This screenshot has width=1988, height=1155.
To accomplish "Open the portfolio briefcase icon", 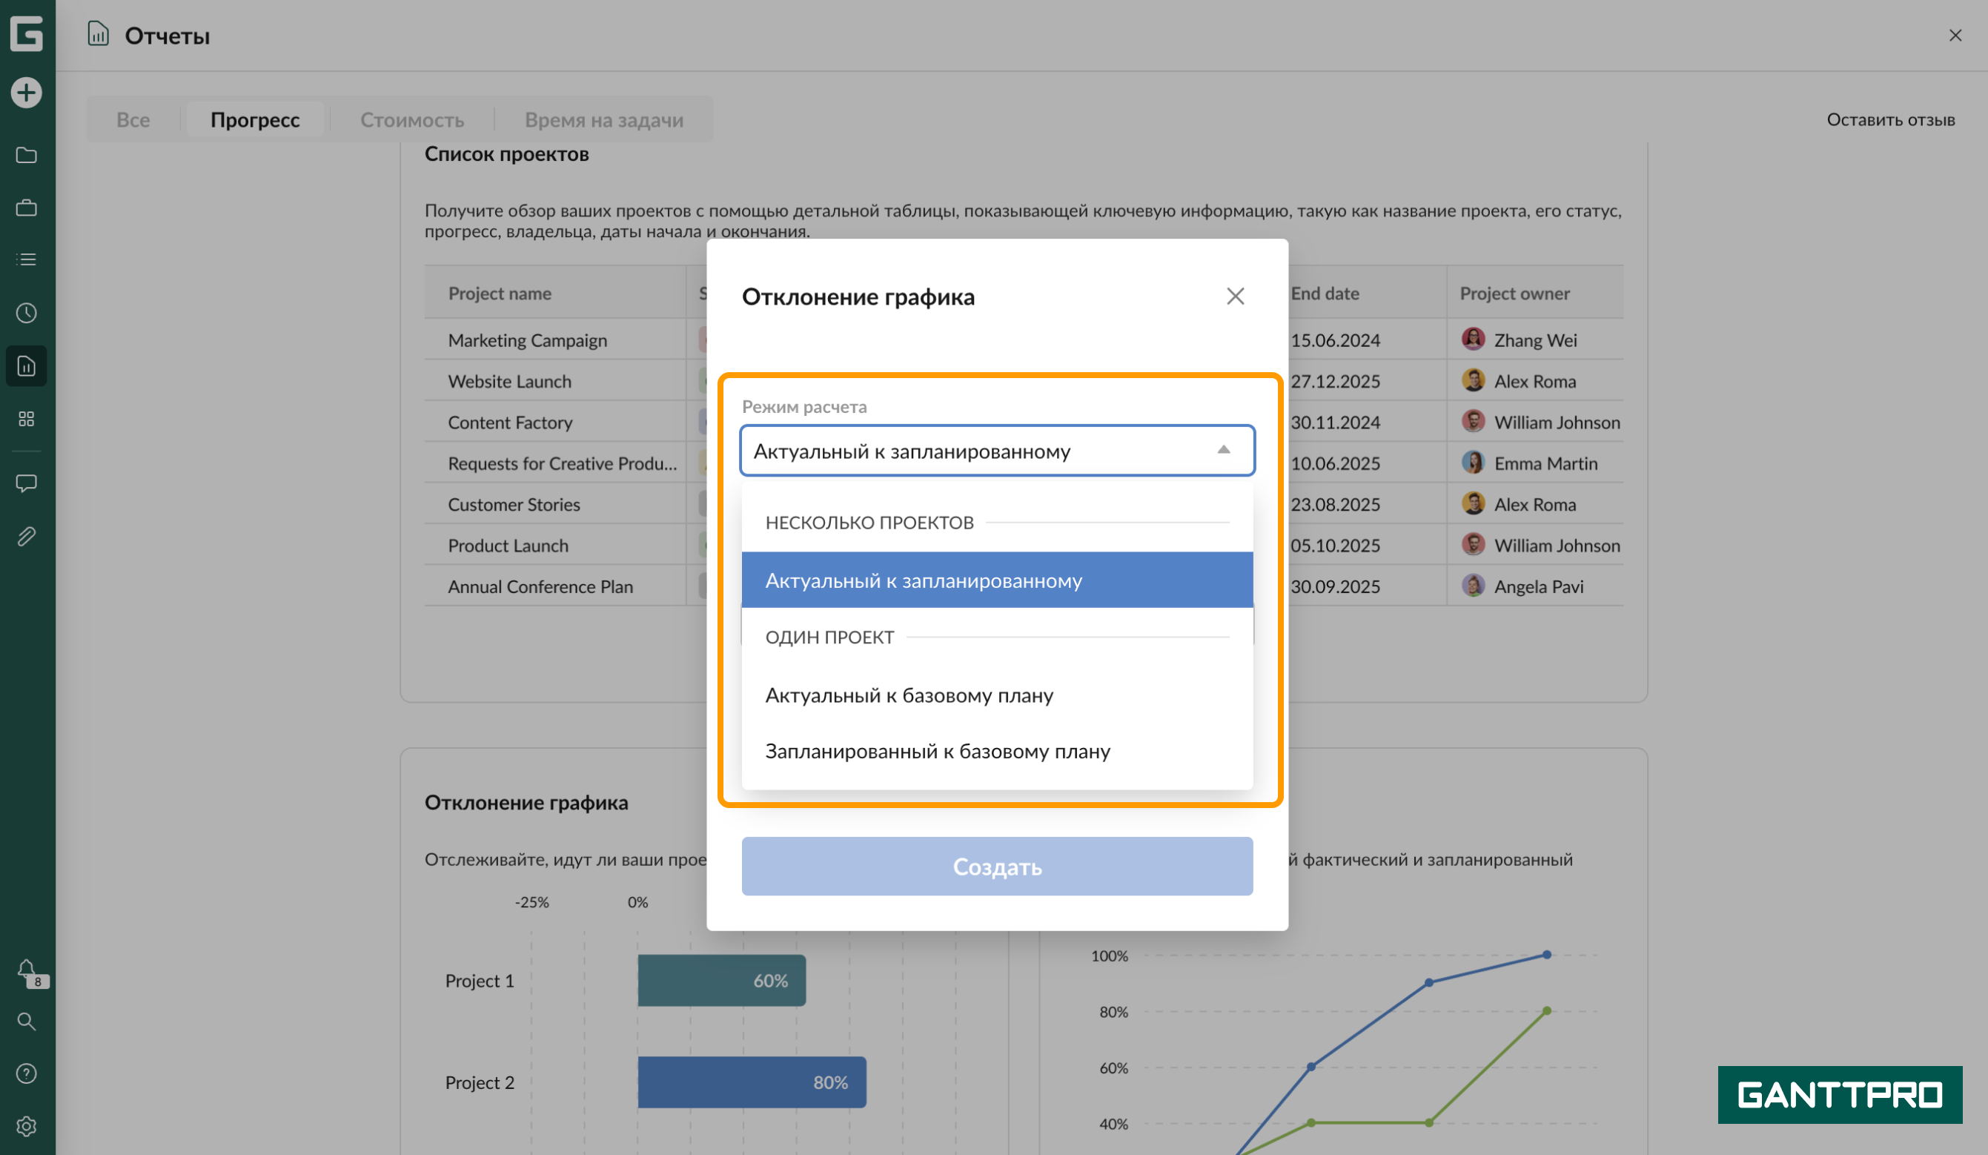I will [27, 208].
